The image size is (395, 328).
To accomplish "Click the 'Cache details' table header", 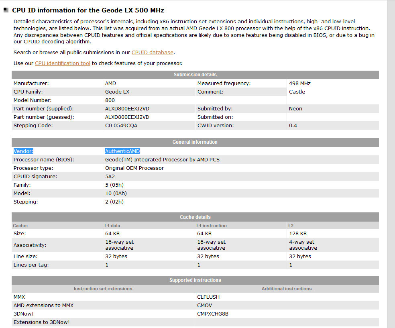I will 195,217.
